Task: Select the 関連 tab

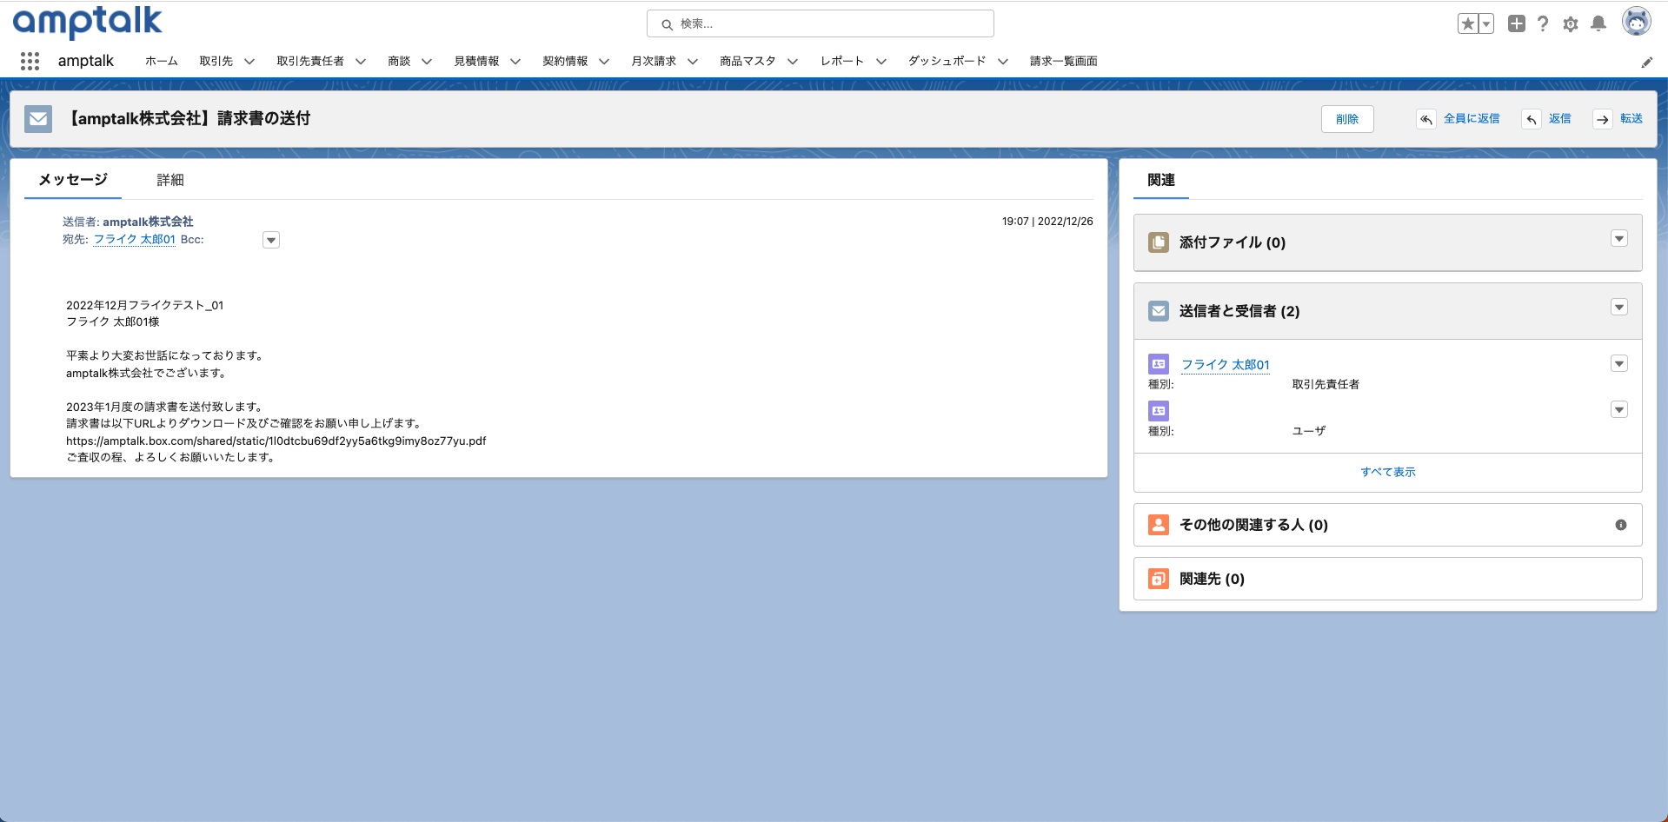Action: (1161, 180)
